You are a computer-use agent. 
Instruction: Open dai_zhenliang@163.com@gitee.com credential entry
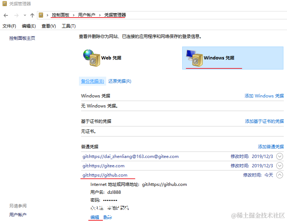pyautogui.click(x=131, y=157)
